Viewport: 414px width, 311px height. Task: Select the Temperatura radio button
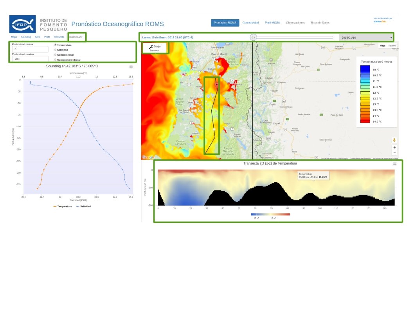(x=55, y=45)
